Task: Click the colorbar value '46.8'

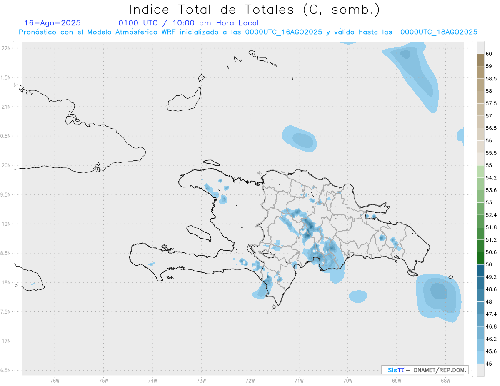Action: click(491, 326)
